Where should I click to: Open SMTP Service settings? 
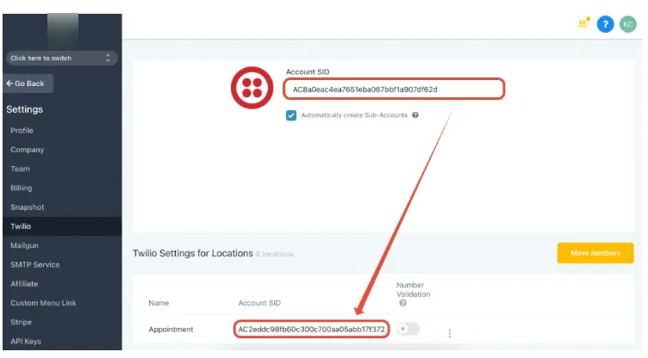(35, 265)
